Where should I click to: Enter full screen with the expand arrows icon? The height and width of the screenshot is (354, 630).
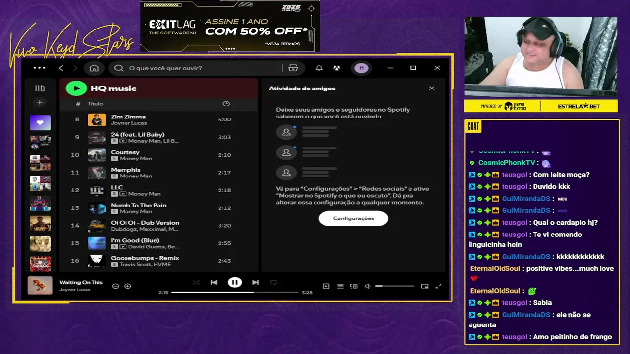[x=439, y=286]
